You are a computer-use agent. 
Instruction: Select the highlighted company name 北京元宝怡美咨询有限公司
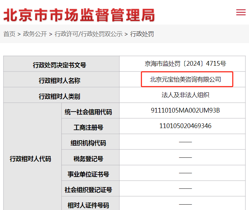pos(185,80)
